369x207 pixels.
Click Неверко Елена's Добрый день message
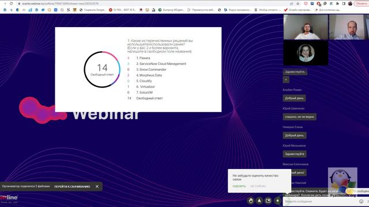point(295,135)
